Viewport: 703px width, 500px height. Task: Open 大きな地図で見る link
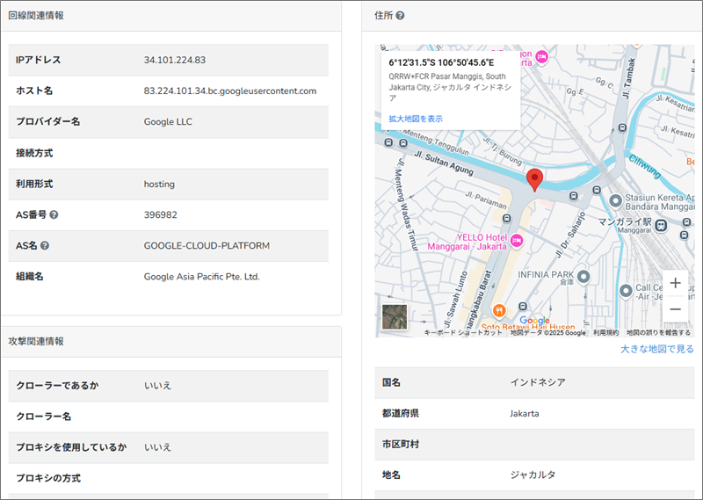(x=656, y=349)
